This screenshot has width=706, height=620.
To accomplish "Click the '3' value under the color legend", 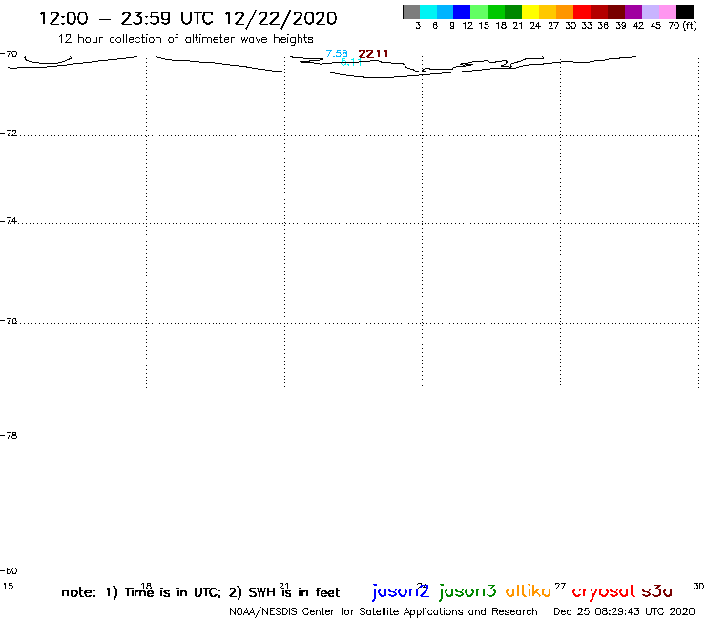I will point(418,26).
